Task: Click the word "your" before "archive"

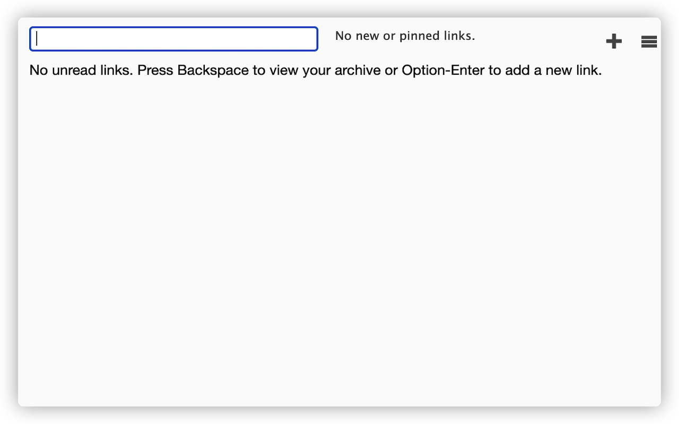Action: coord(317,70)
